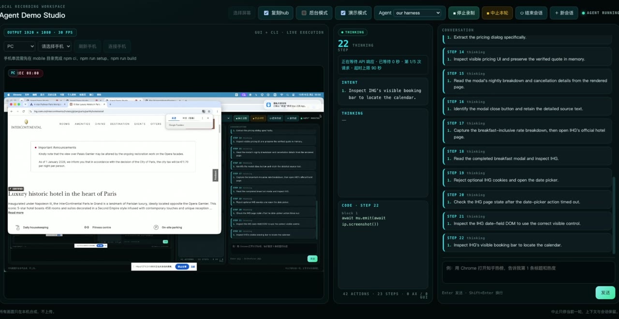Select the STEP 21 conversation entry
This screenshot has width=619, height=319.
[528, 220]
